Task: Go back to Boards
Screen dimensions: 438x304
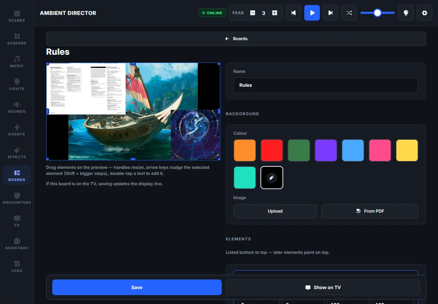Action: (236, 39)
